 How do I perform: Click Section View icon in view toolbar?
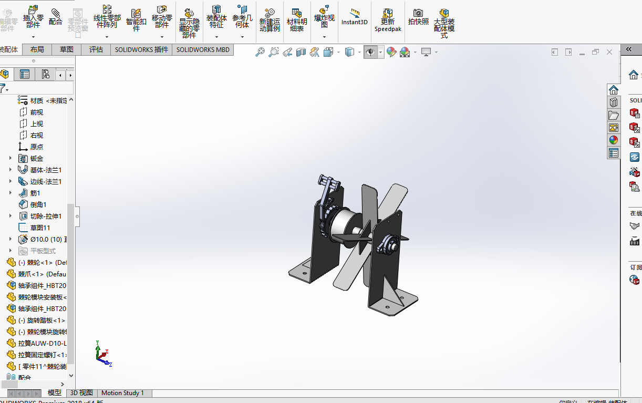click(x=301, y=52)
